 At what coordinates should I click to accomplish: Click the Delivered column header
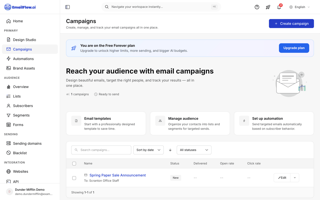(x=200, y=163)
